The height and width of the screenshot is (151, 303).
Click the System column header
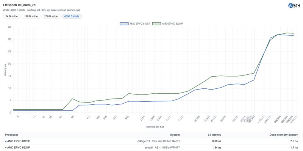coord(175,135)
